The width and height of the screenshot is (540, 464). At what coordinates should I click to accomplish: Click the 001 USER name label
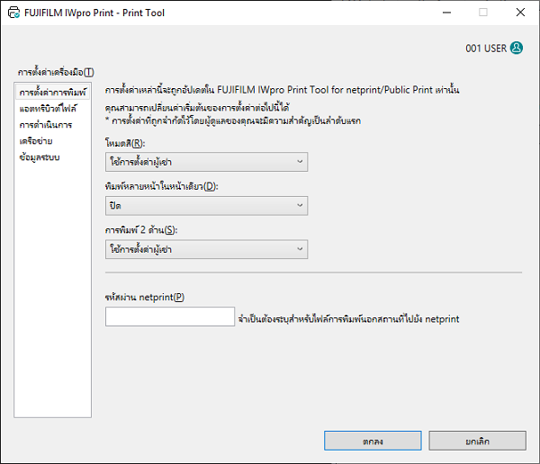[486, 49]
